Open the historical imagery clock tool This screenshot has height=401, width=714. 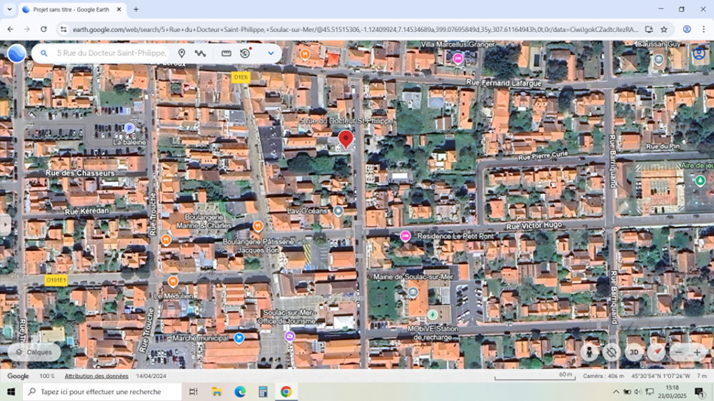pos(246,53)
